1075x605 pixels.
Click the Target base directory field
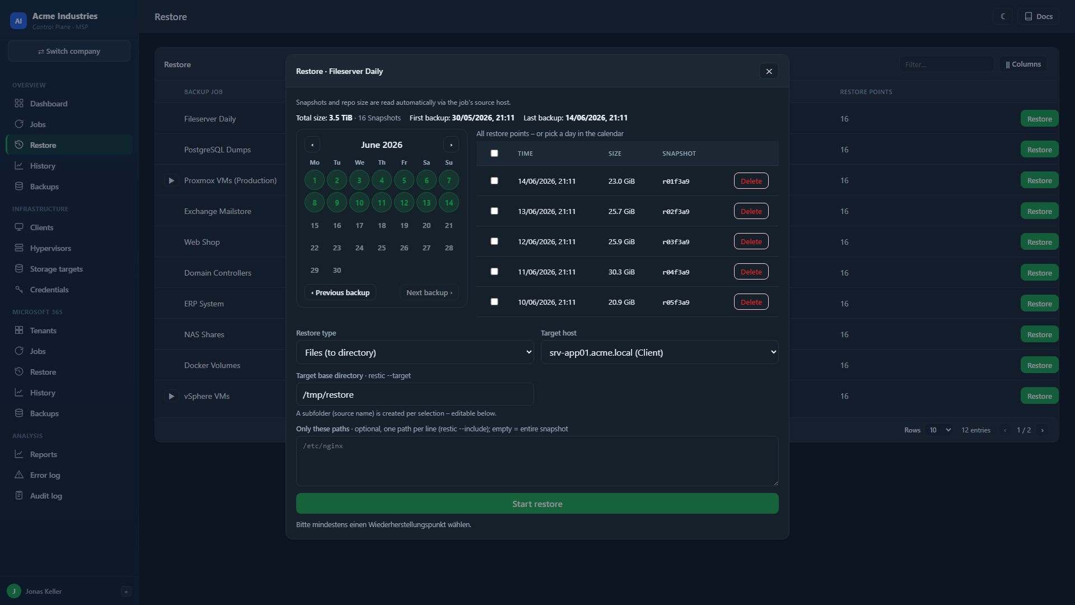pos(415,394)
